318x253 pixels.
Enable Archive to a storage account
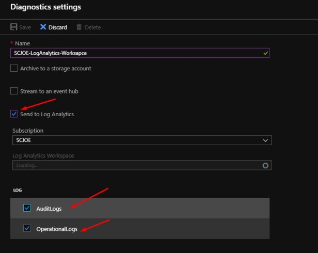(14, 68)
